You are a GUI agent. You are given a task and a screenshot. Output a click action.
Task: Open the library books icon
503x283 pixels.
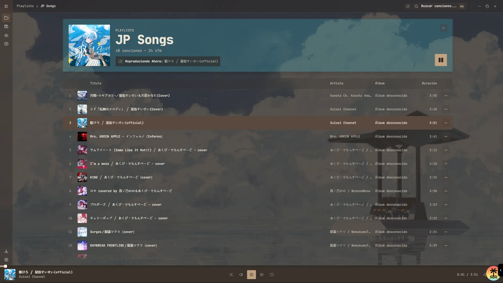tap(6, 26)
